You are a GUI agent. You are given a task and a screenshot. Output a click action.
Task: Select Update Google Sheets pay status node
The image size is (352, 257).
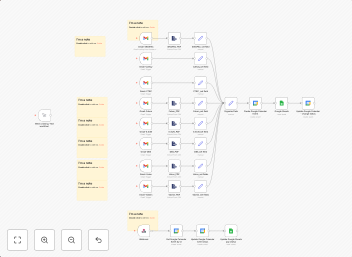point(231,230)
